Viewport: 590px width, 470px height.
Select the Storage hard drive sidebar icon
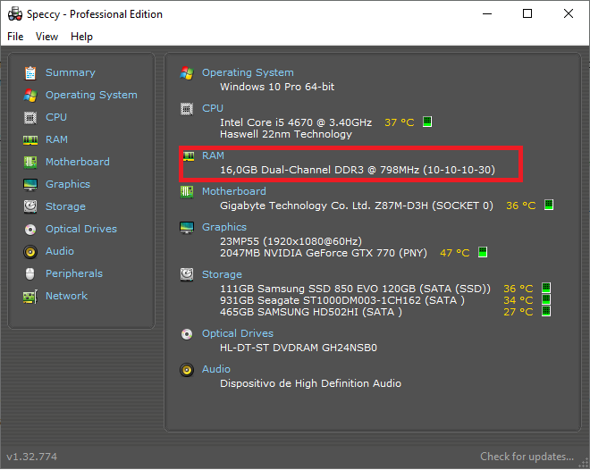pyautogui.click(x=30, y=206)
